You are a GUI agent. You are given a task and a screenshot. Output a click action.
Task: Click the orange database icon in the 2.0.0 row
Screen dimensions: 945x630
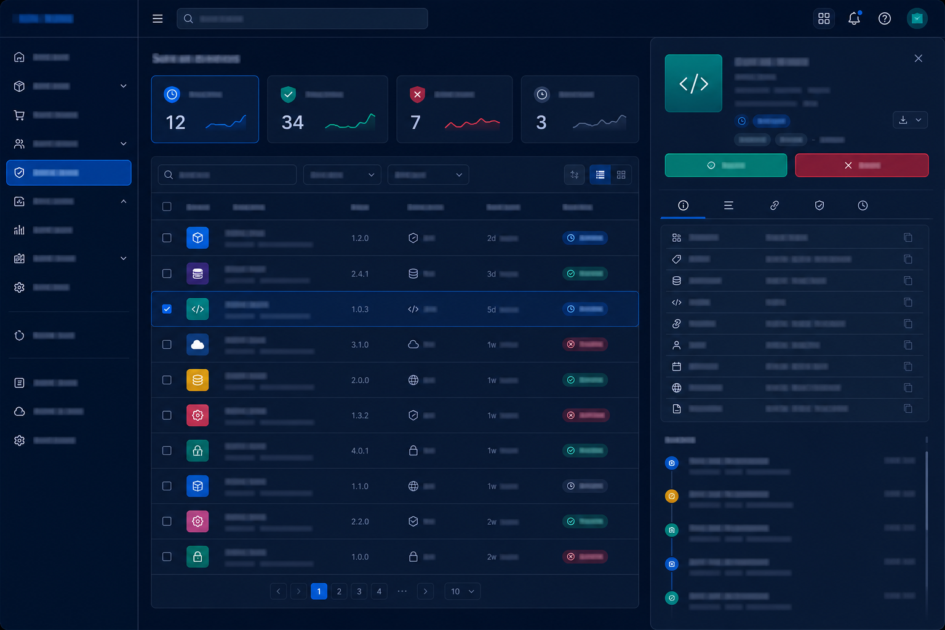pyautogui.click(x=197, y=380)
